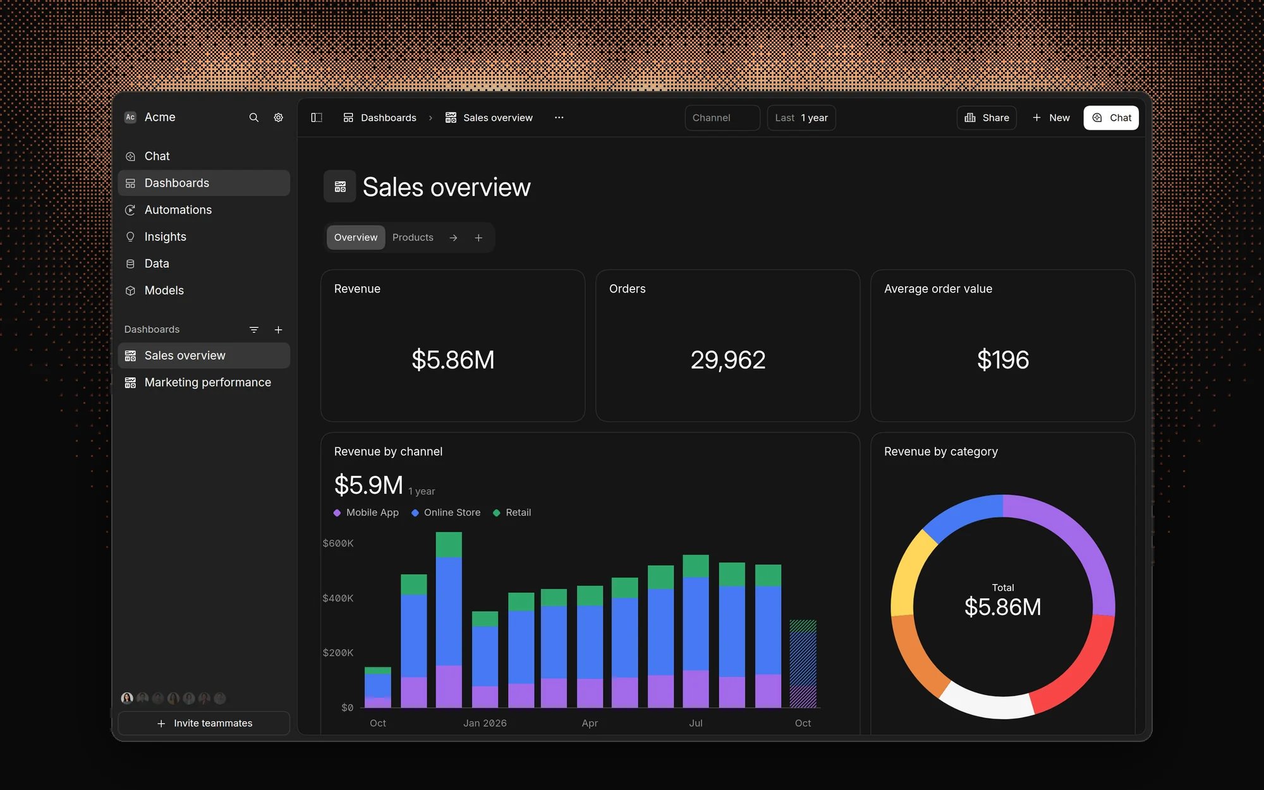Toggle Mobile App legend item
Image resolution: width=1264 pixels, height=790 pixels.
point(366,513)
